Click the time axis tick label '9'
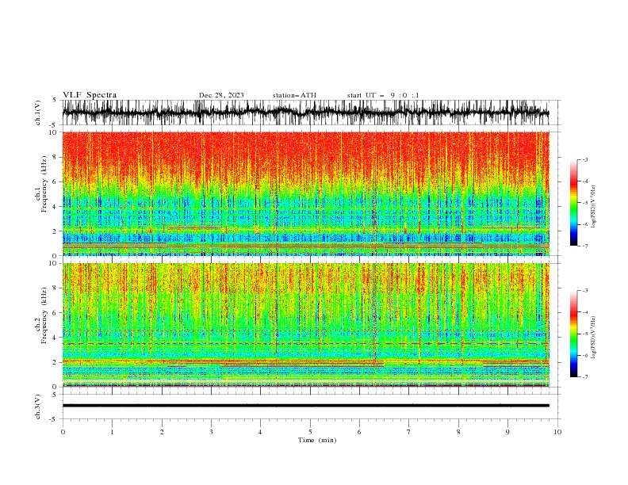The width and height of the screenshot is (628, 485). click(507, 432)
